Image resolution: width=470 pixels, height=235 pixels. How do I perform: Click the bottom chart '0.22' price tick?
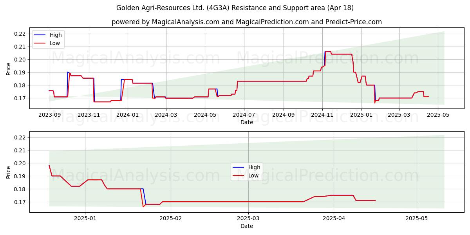point(20,137)
